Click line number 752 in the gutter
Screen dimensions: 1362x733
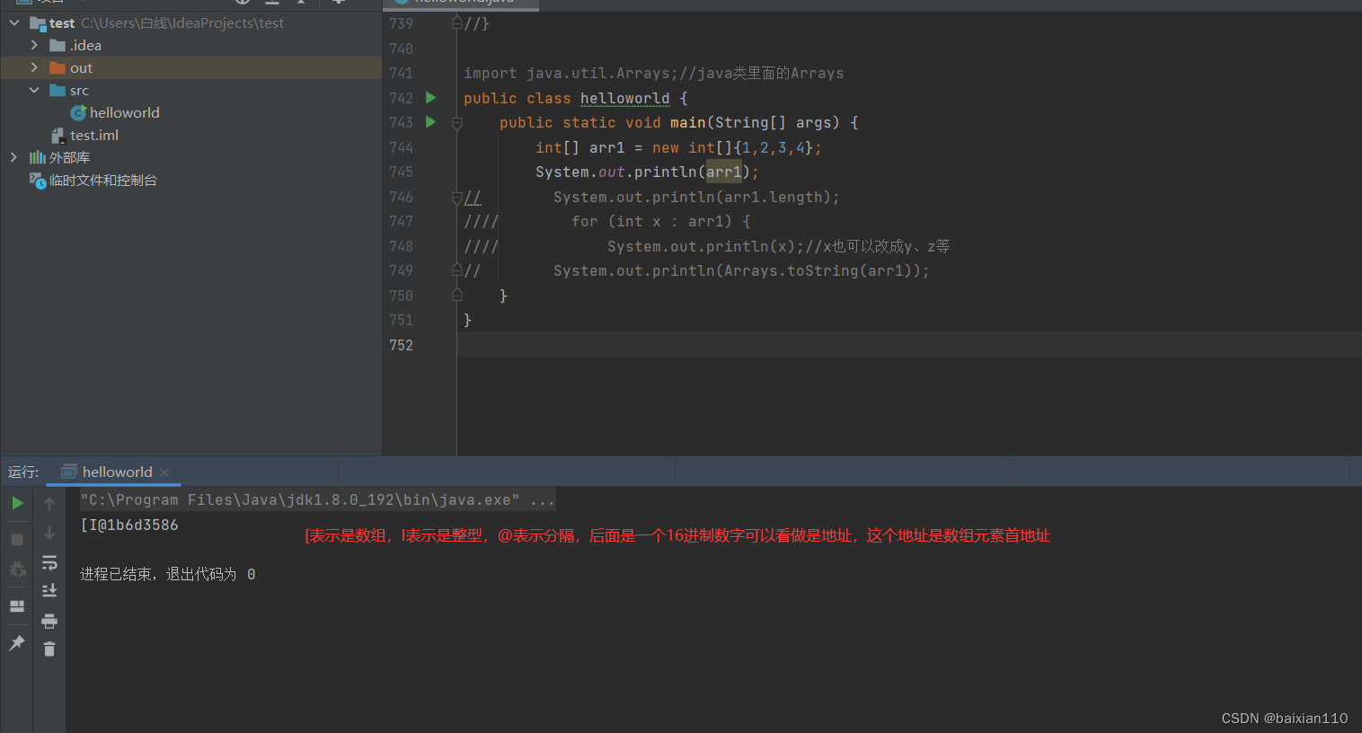[x=401, y=345]
